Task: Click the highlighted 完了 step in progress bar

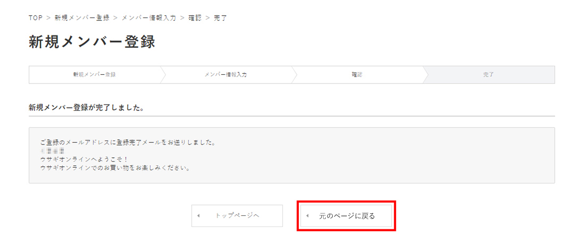Action: [x=488, y=75]
